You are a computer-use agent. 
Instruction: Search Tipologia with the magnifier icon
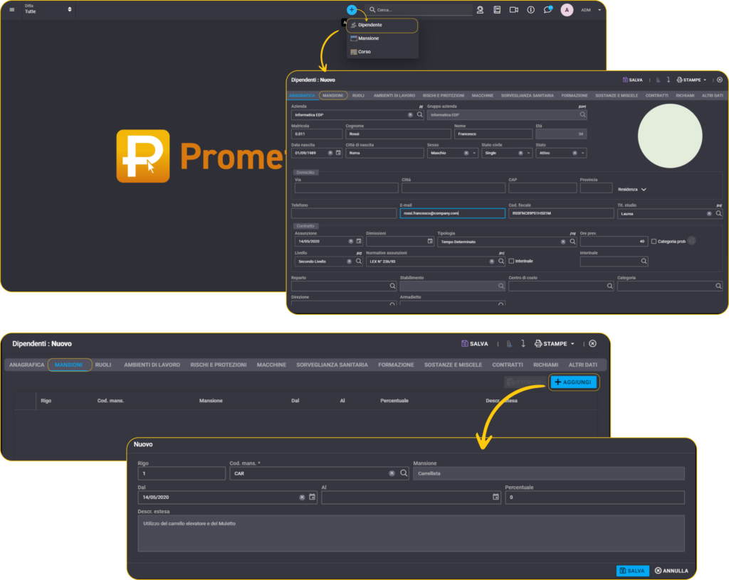point(573,241)
